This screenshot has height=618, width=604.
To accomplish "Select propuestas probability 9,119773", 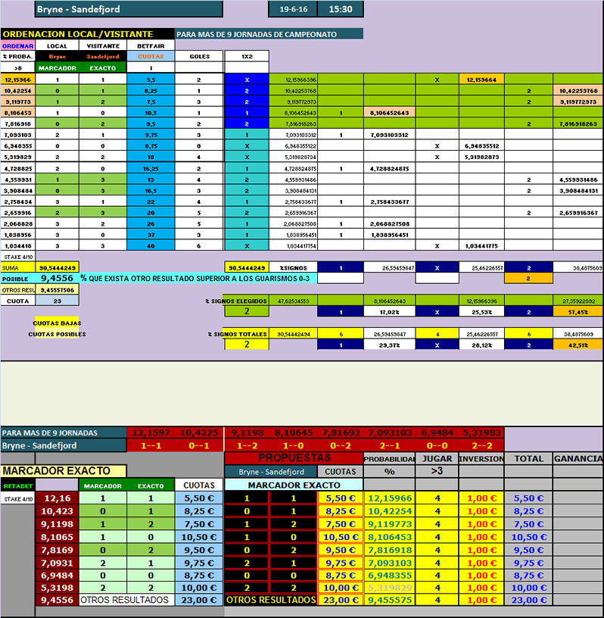I will pos(389,524).
